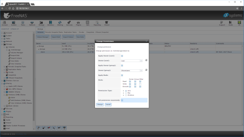Click View Disks button
Screen dimensions: 244x137
click(80, 37)
